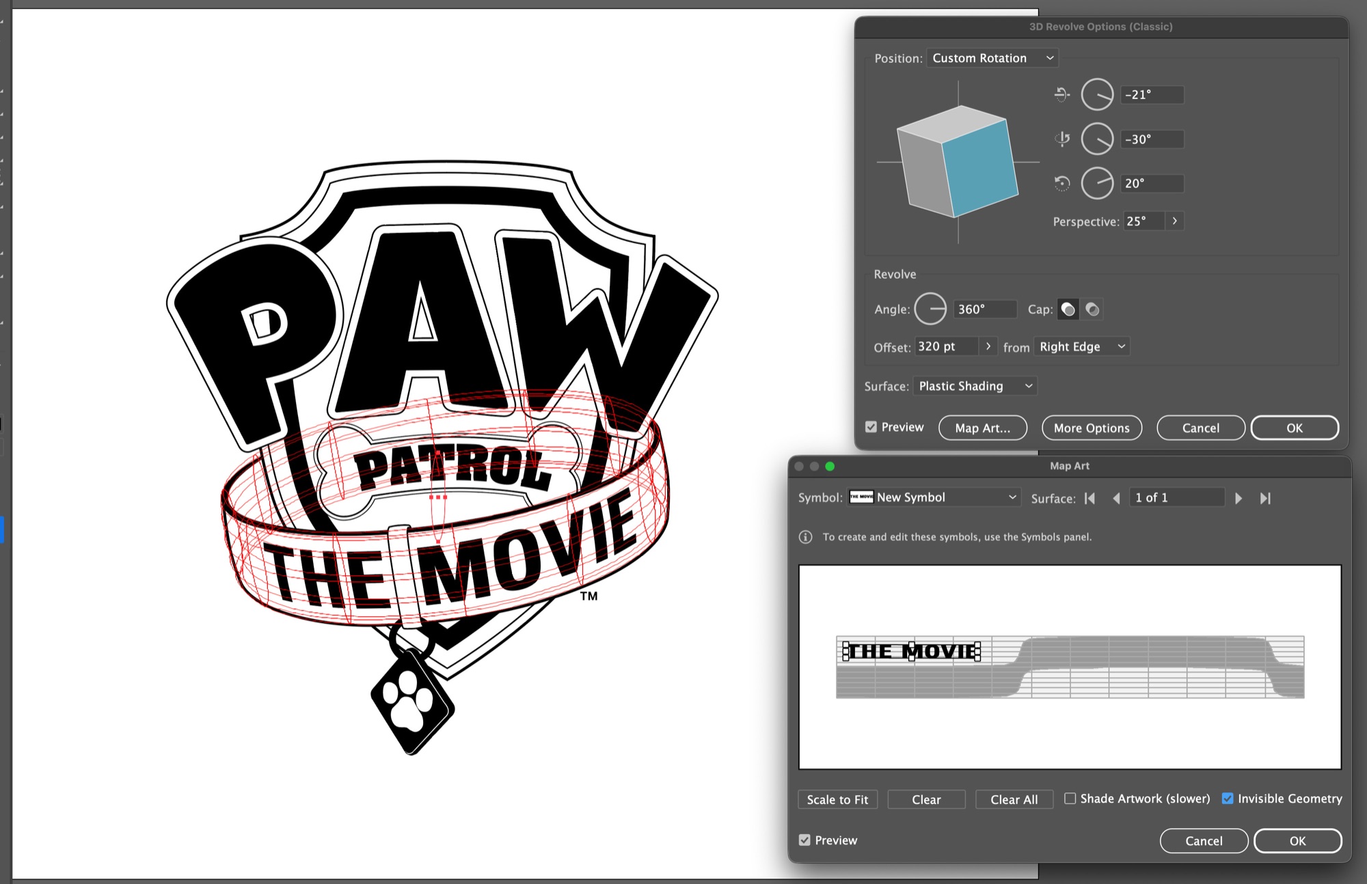Expand the Perspective slider arrow
This screenshot has width=1367, height=884.
(x=1174, y=221)
